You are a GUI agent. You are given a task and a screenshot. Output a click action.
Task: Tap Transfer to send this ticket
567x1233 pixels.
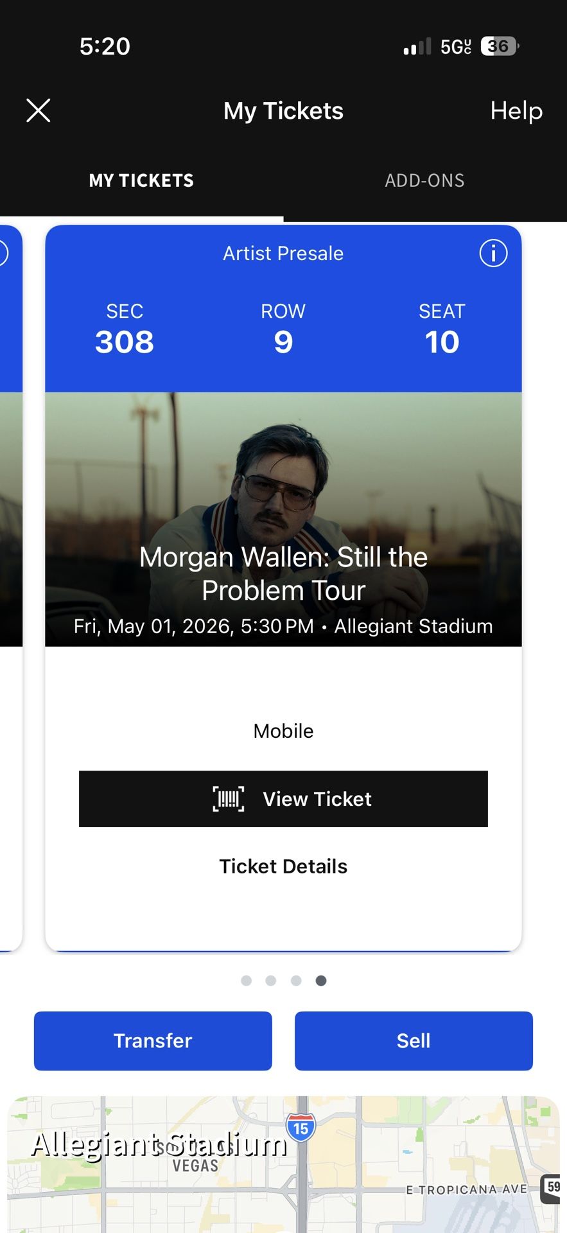pos(152,1040)
